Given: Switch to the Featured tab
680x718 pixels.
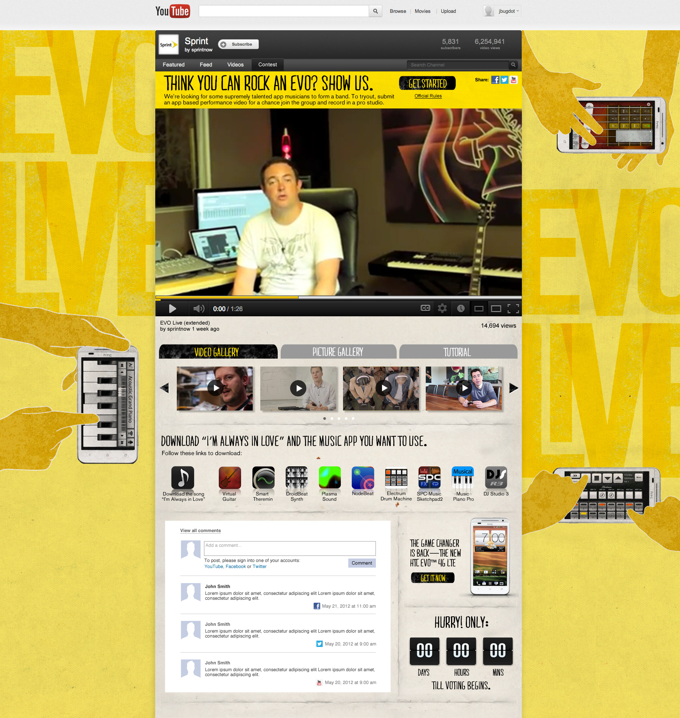Looking at the screenshot, I should (x=173, y=65).
